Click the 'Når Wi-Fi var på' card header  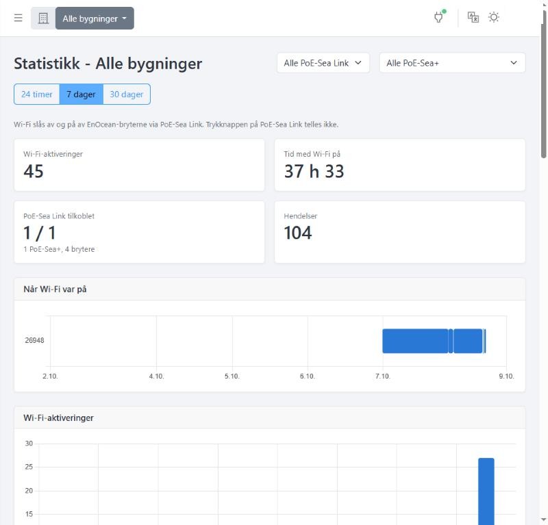coord(269,290)
